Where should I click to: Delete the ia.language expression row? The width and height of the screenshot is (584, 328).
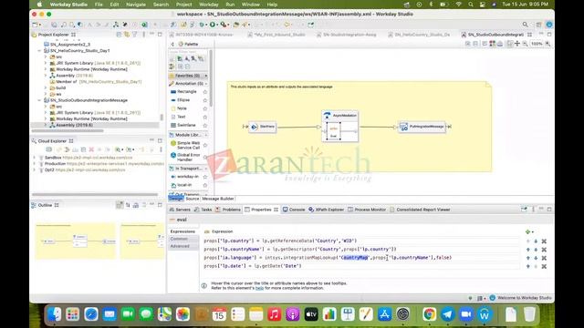pos(544,258)
